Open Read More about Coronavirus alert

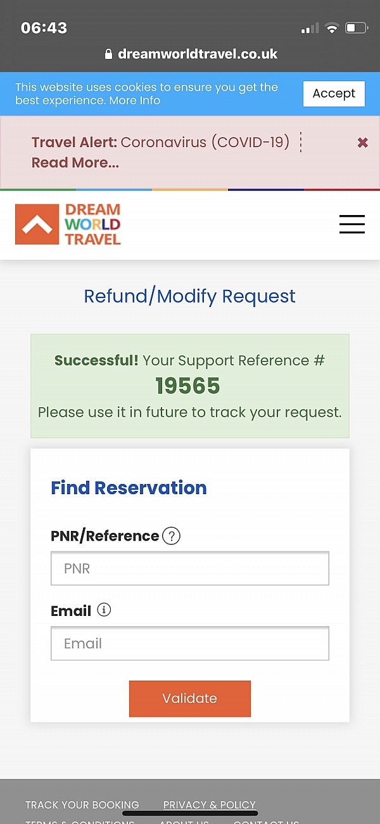pyautogui.click(x=75, y=162)
